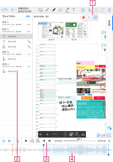Switch view with the デイリー button
This screenshot has height=162, width=113.
(x=56, y=134)
